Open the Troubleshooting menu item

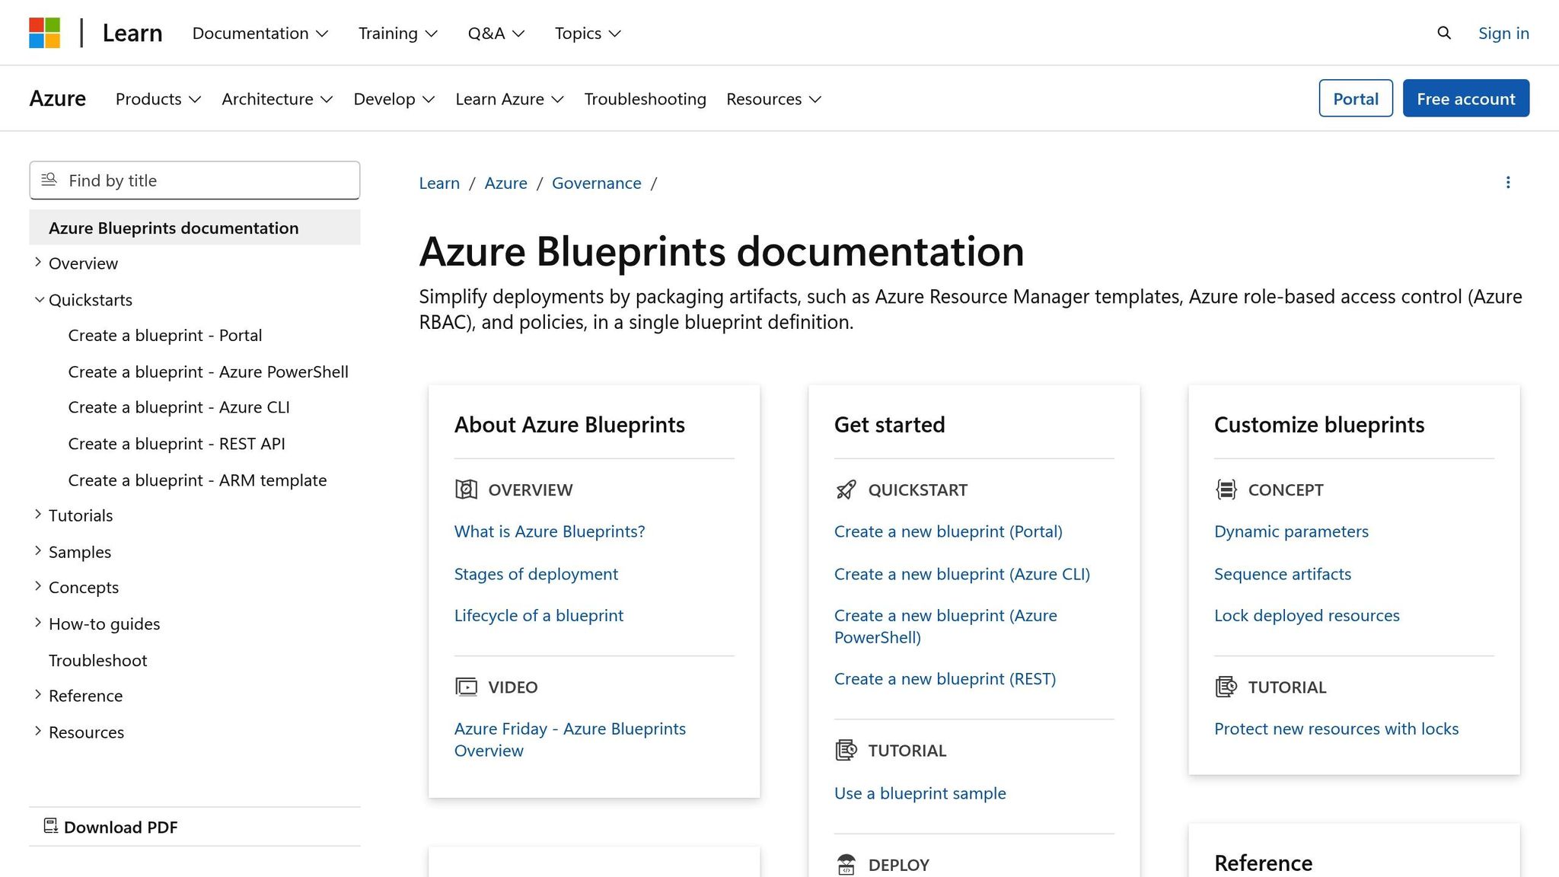point(645,98)
